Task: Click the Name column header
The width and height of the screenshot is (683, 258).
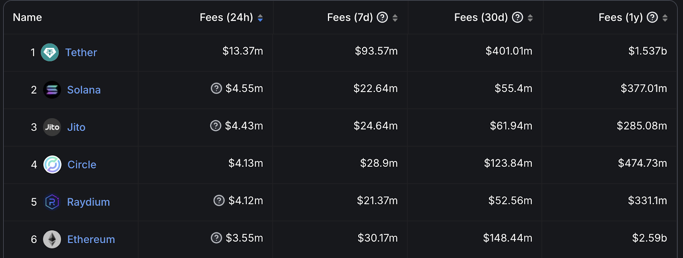Action: pyautogui.click(x=27, y=17)
